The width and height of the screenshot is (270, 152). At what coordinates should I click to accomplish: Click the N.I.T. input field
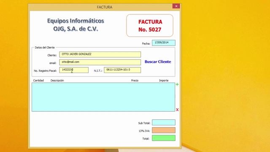pyautogui.click(x=122, y=70)
